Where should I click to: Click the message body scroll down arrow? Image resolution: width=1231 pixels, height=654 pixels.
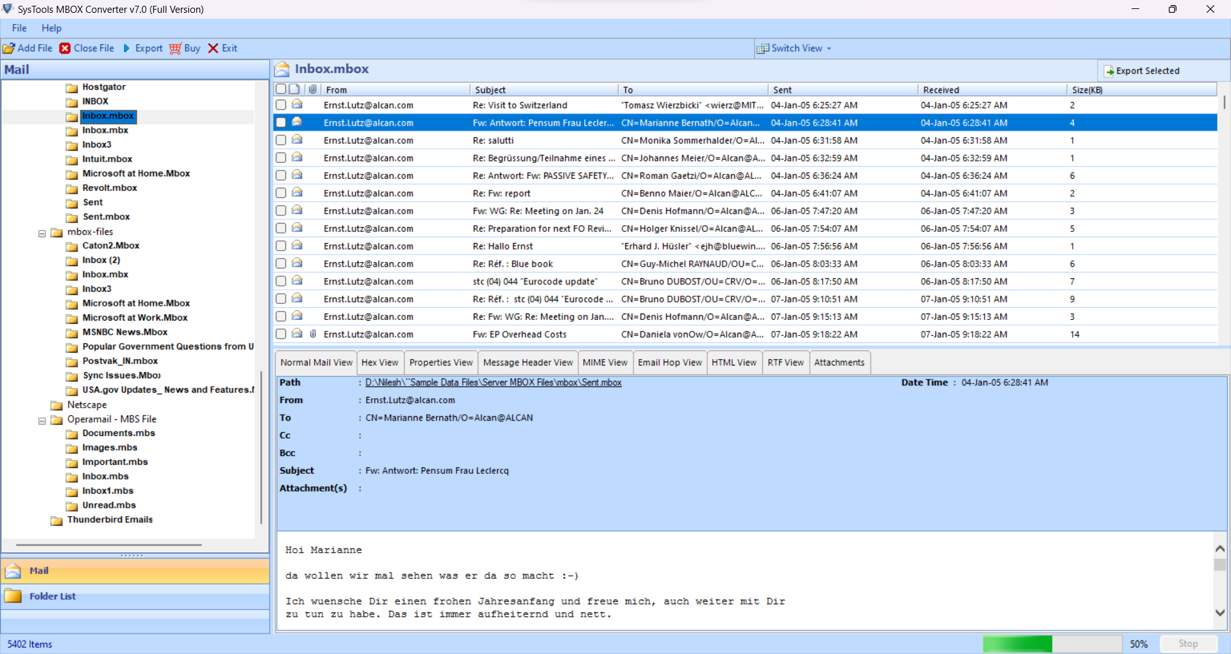tap(1220, 612)
